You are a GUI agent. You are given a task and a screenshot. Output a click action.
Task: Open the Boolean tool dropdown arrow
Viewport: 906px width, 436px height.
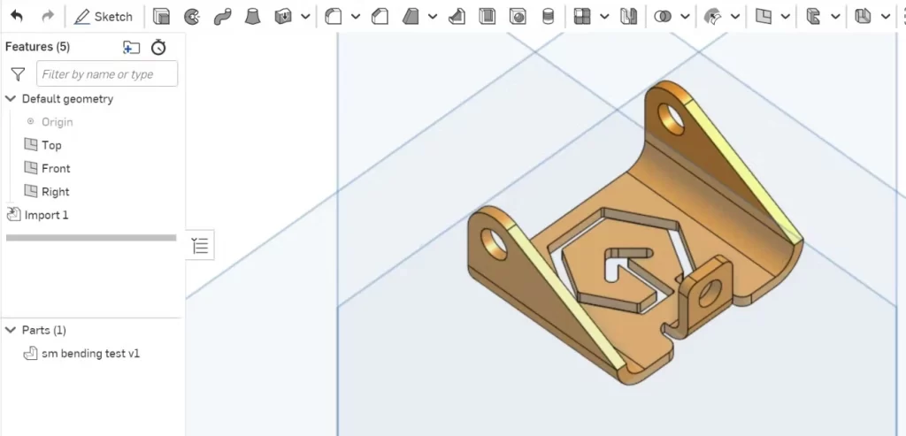[x=685, y=16]
